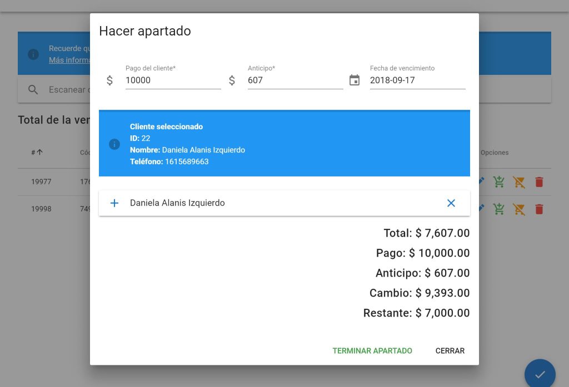Click the dollar icon beside Pago del cliente
The width and height of the screenshot is (569, 387).
[x=110, y=80]
